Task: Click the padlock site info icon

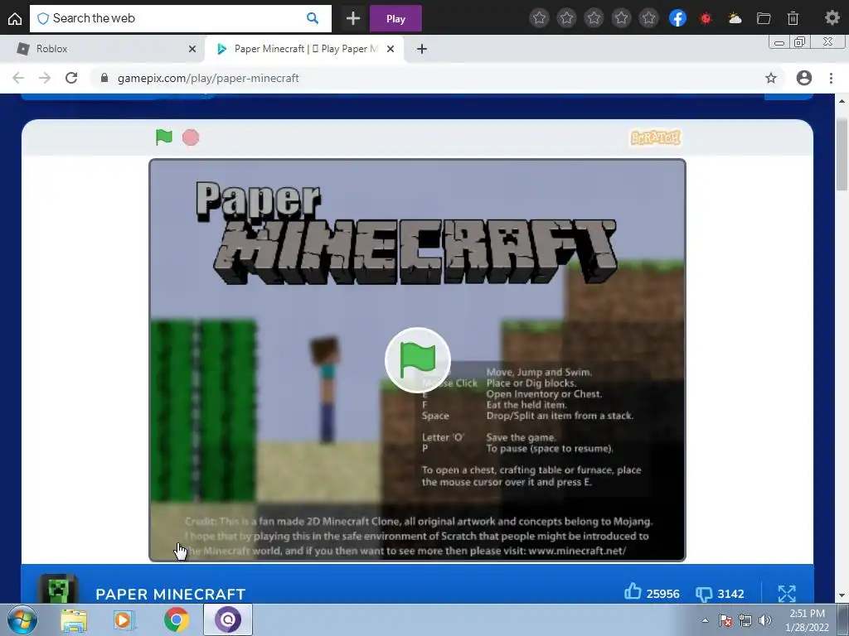Action: [104, 78]
